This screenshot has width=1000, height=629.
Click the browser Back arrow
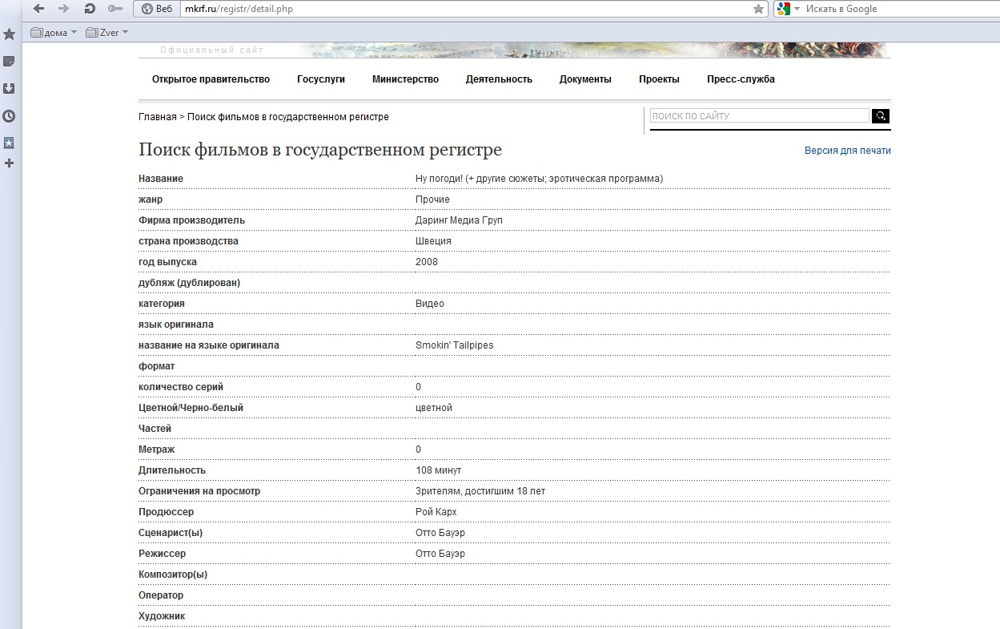(x=38, y=9)
